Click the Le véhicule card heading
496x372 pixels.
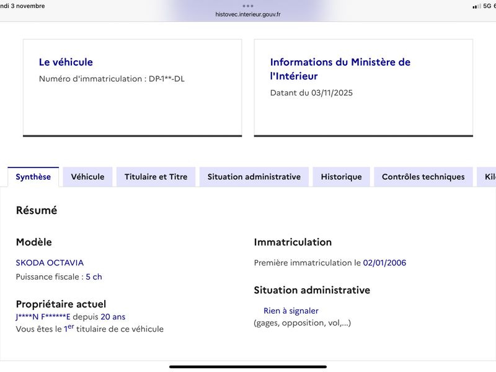coord(66,62)
